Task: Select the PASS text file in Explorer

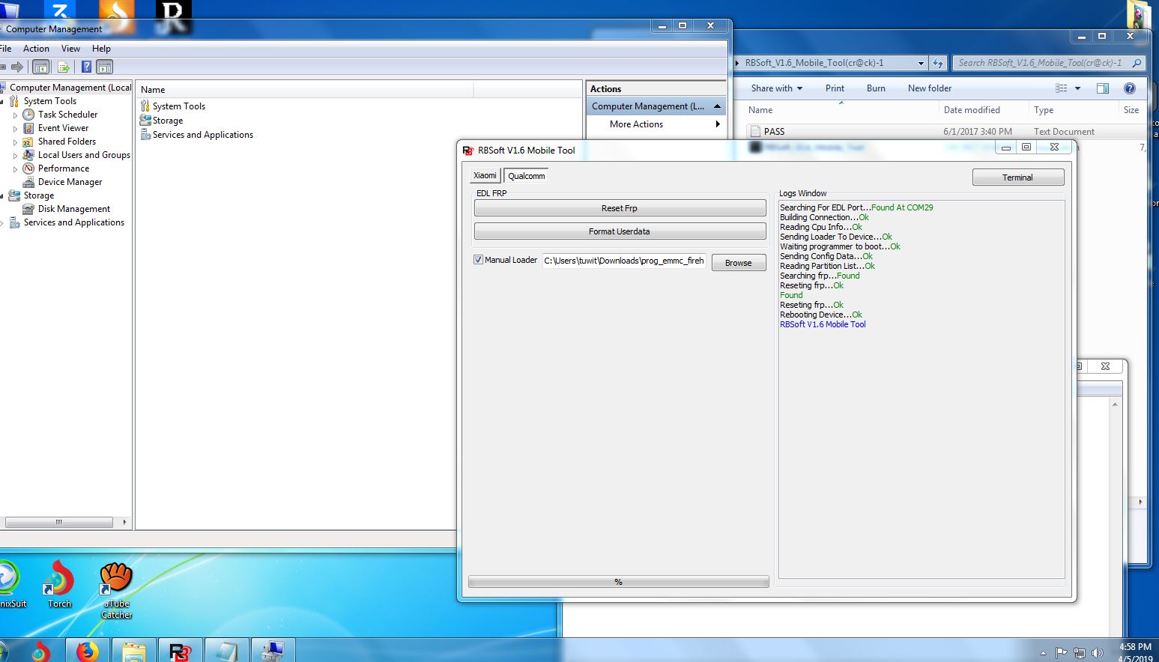Action: [774, 132]
